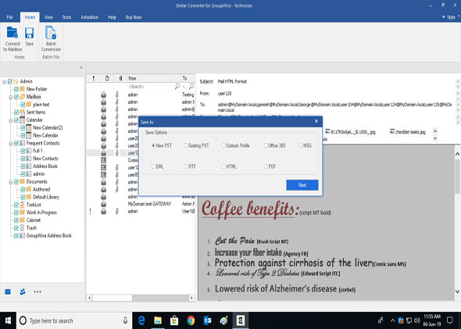Open the more options ellipsis button
The width and height of the screenshot is (461, 329).
tap(38, 291)
